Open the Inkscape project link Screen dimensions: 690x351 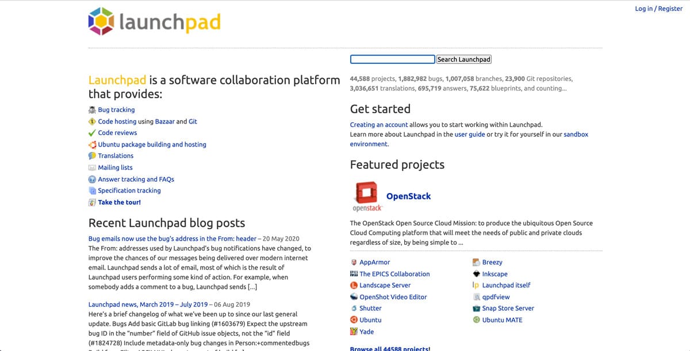[x=495, y=274]
